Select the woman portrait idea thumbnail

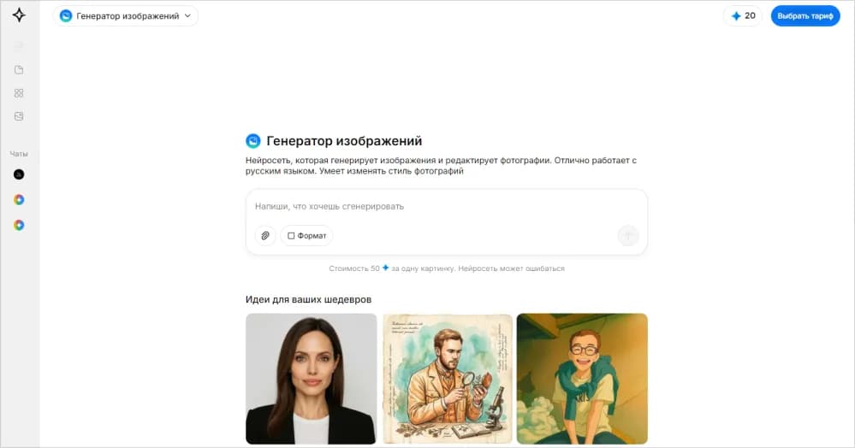(311, 379)
